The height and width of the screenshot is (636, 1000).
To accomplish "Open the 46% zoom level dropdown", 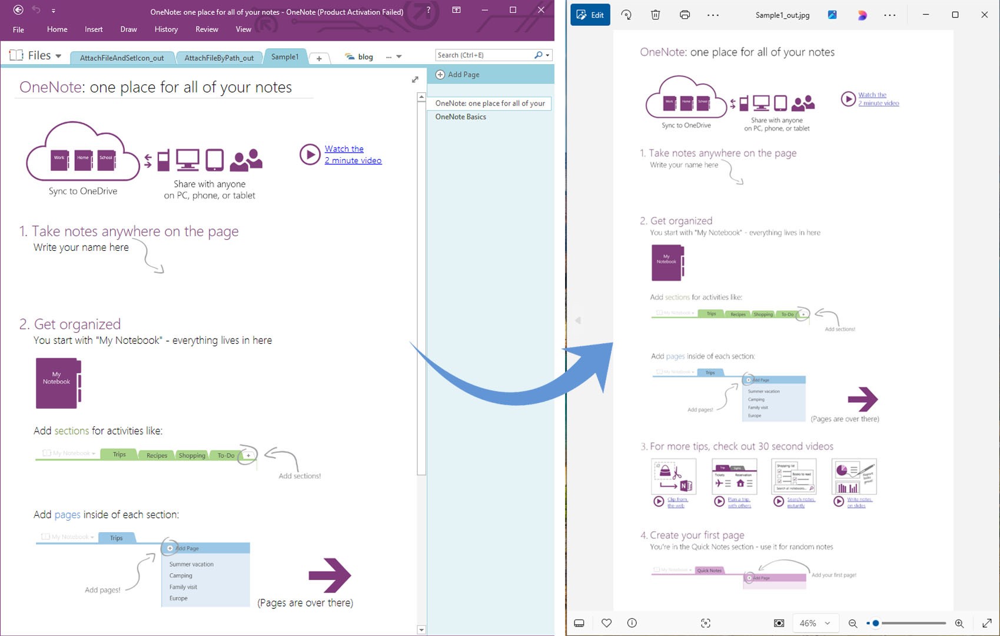I will (815, 622).
